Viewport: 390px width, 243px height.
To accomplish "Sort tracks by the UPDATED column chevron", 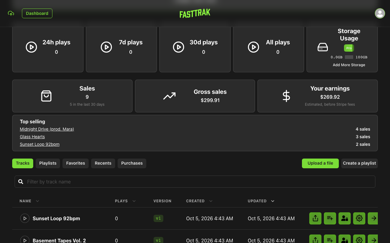I will [273, 201].
